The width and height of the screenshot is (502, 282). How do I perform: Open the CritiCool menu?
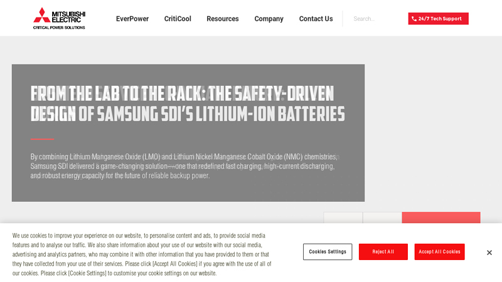pos(178,19)
